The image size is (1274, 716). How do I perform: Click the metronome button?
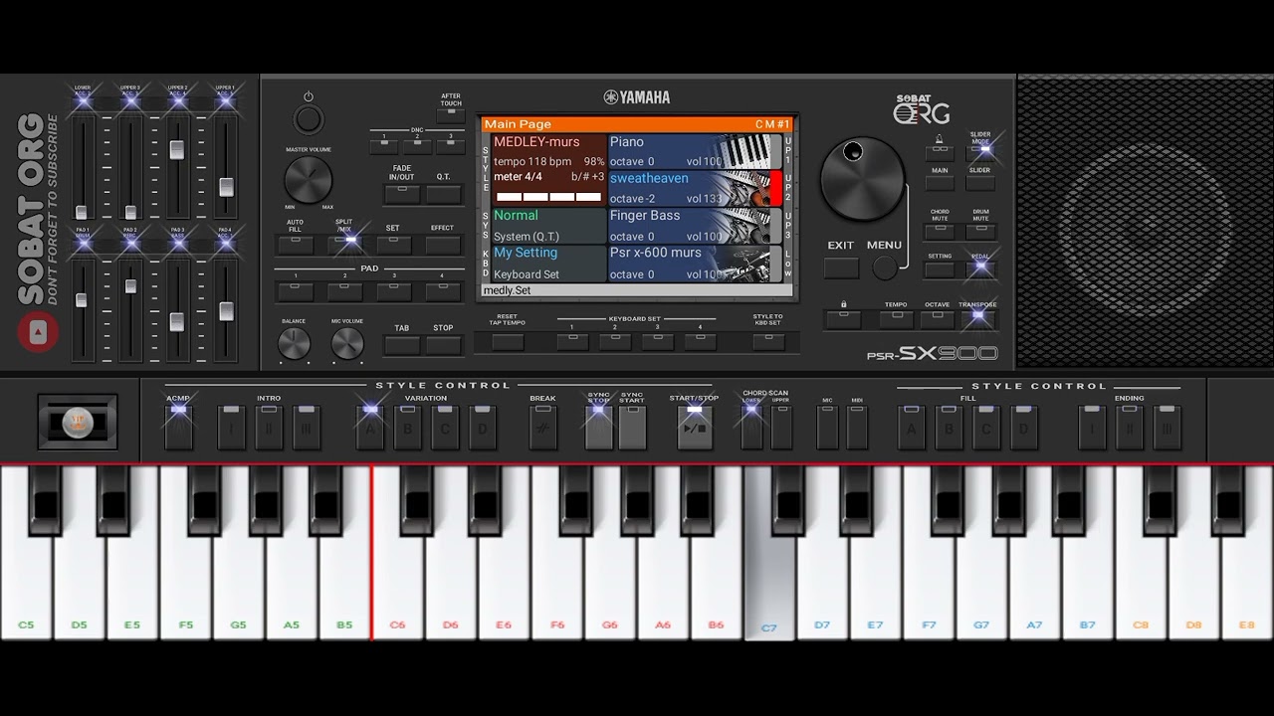tap(940, 154)
